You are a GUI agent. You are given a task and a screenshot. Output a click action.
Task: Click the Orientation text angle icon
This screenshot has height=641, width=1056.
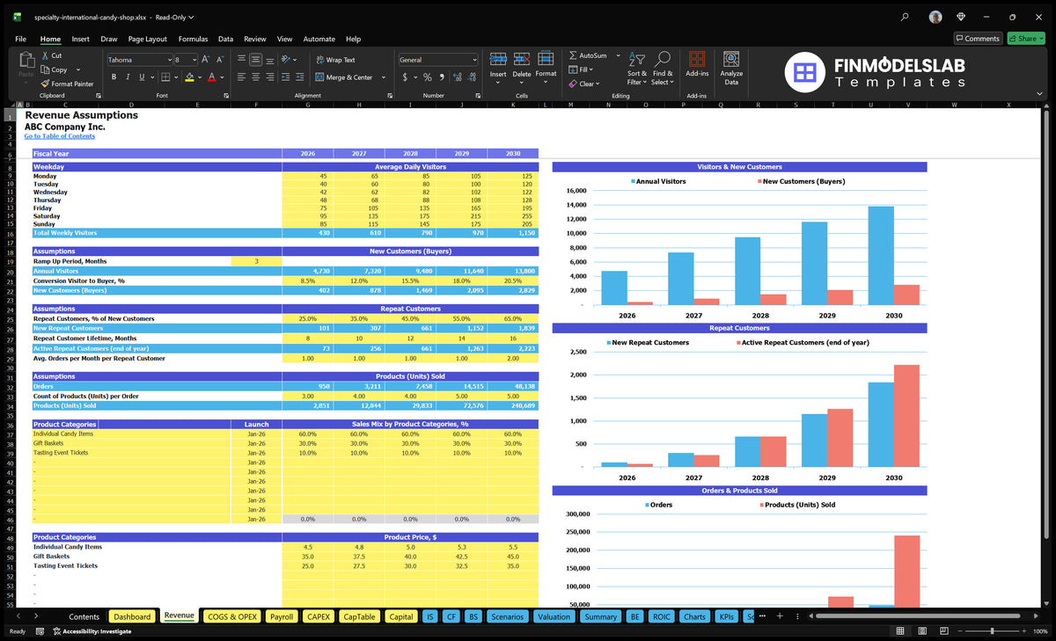pos(286,60)
